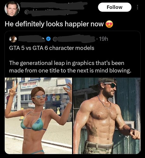Click the chest tattoo area in right image
Image resolution: width=145 pixels, height=158 pixels.
(x=94, y=131)
